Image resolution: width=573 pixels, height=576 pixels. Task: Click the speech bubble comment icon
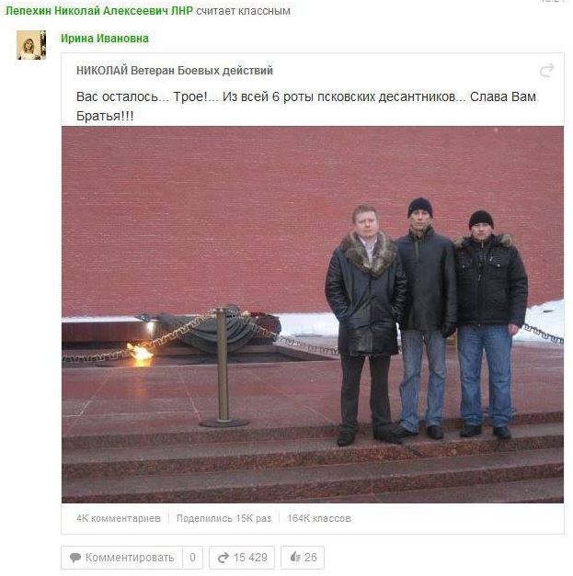coord(75,558)
